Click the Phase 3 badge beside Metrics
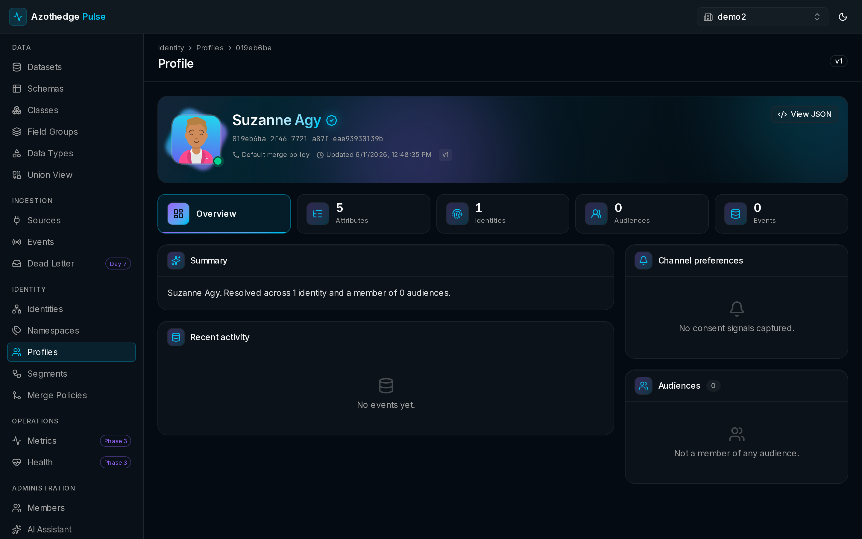This screenshot has width=862, height=539. [116, 440]
